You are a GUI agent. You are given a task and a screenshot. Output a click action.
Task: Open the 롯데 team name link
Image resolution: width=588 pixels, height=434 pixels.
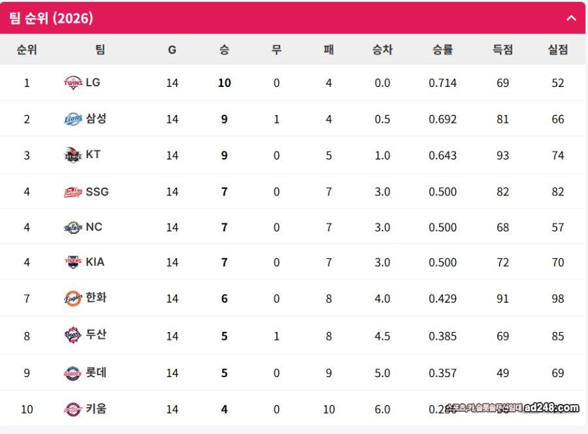coord(96,373)
